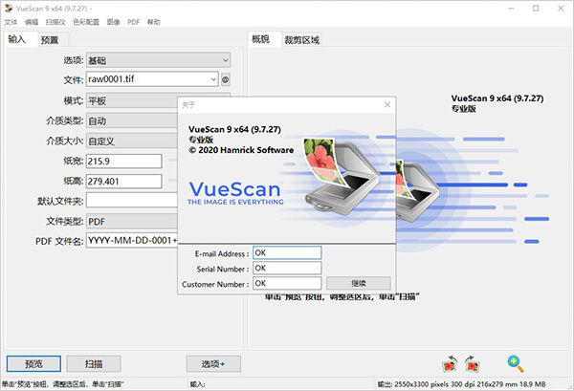Open the 介质类型 dropdown showing 自动
The height and width of the screenshot is (391, 574).
click(x=132, y=120)
